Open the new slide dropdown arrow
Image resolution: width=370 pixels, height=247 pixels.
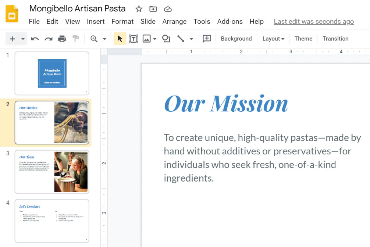click(x=22, y=38)
